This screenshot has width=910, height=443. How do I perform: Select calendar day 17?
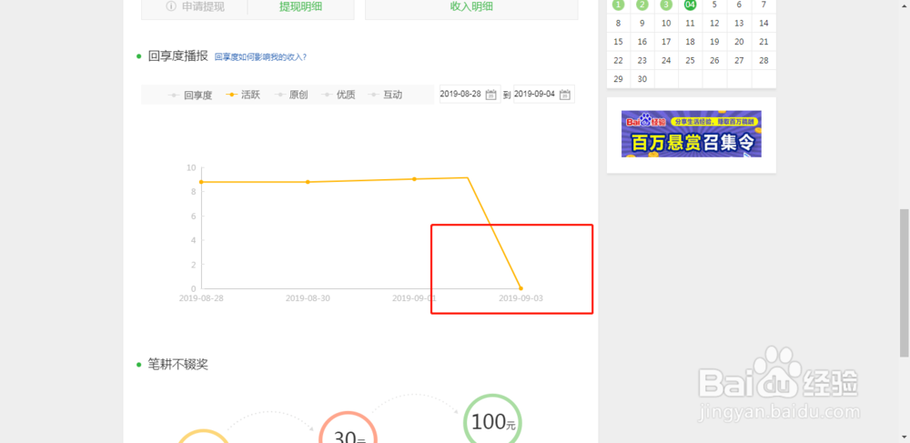point(666,42)
